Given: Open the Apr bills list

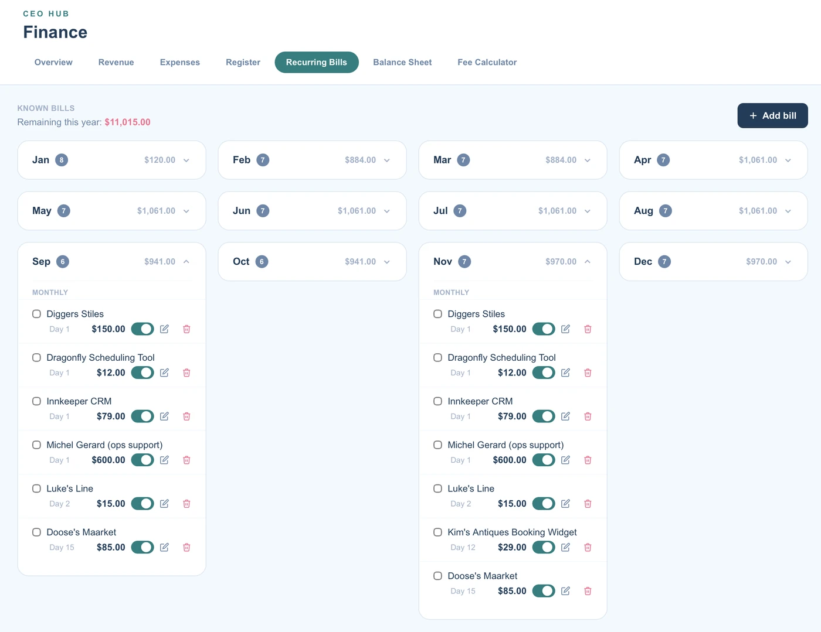Looking at the screenshot, I should [x=713, y=160].
